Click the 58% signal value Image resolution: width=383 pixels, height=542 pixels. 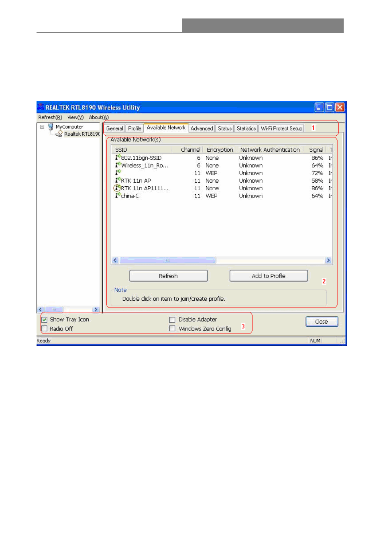click(x=317, y=181)
